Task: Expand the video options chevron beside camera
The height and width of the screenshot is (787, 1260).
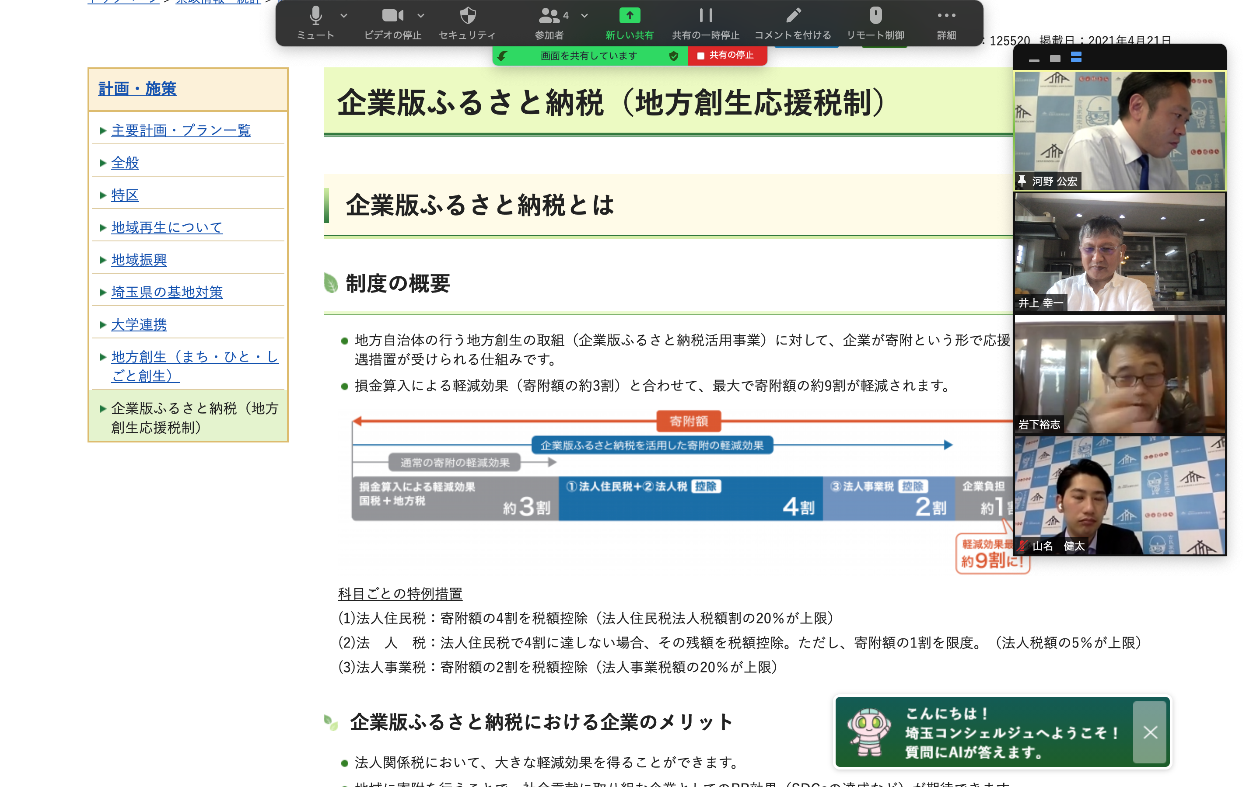Action: point(421,16)
